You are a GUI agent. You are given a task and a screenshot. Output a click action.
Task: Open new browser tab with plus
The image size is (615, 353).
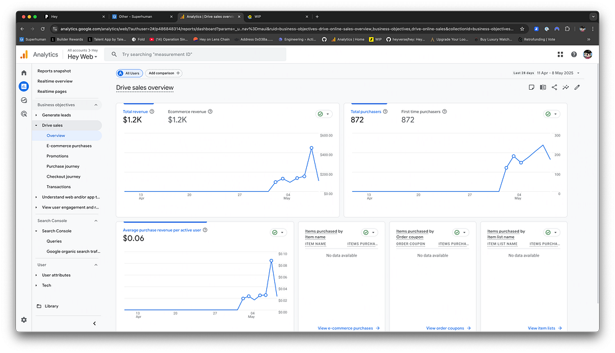(317, 17)
